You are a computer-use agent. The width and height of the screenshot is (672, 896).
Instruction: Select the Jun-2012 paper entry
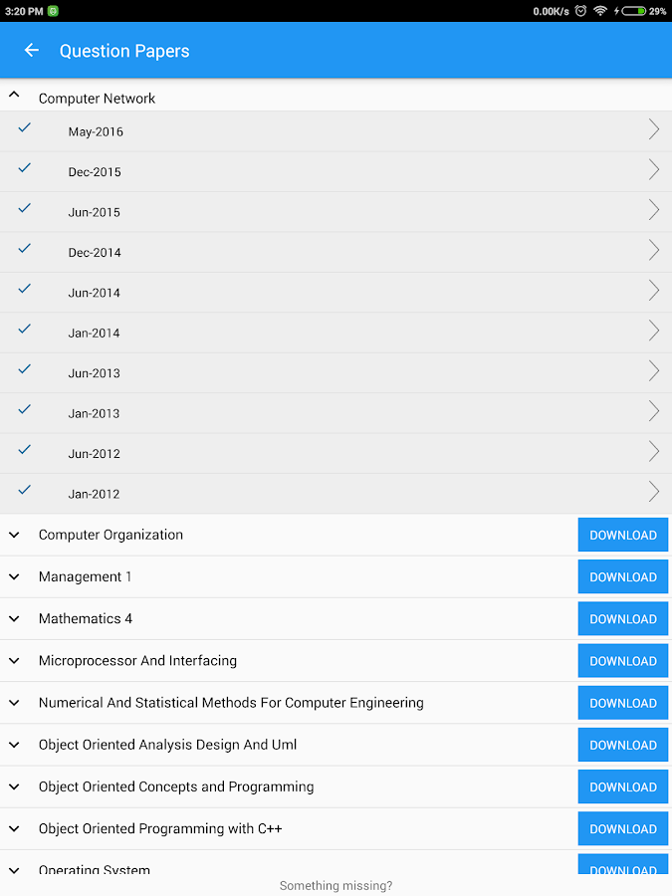336,454
